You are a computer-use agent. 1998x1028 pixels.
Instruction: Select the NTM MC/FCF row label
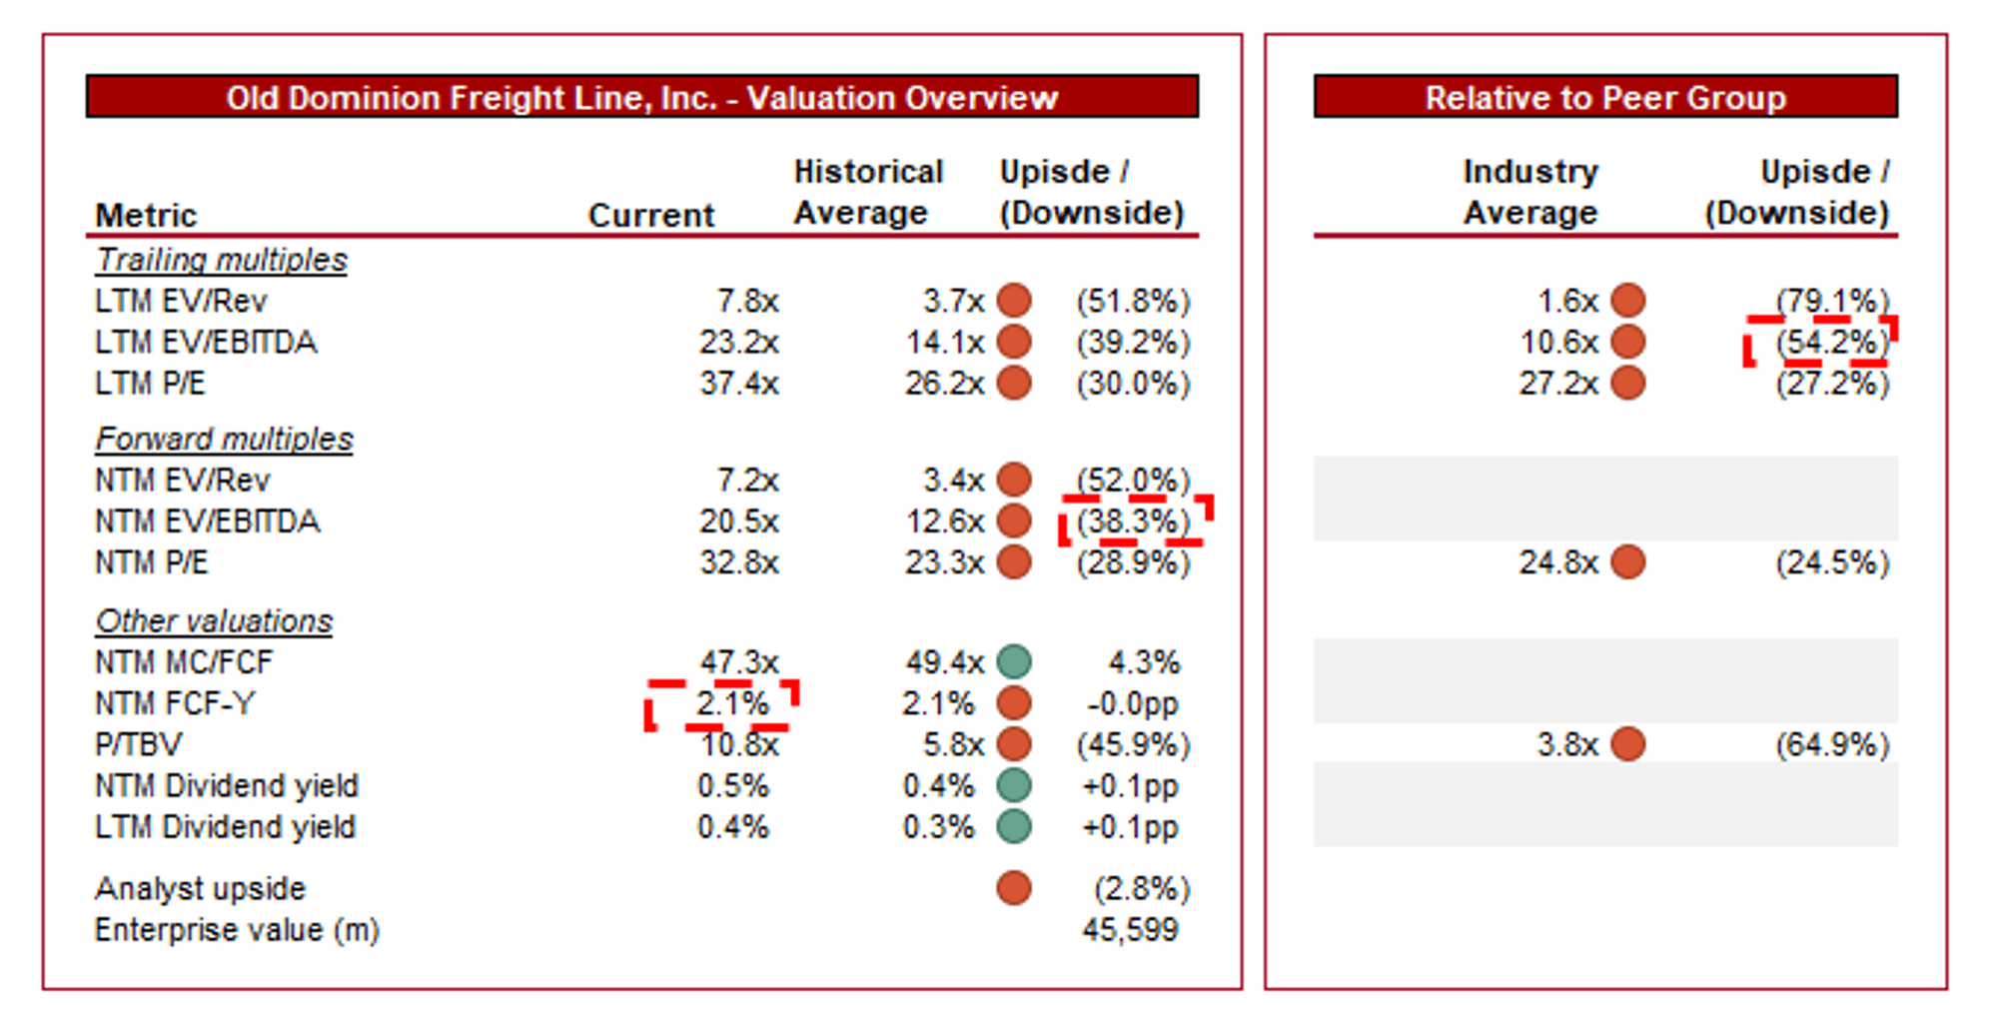[184, 661]
